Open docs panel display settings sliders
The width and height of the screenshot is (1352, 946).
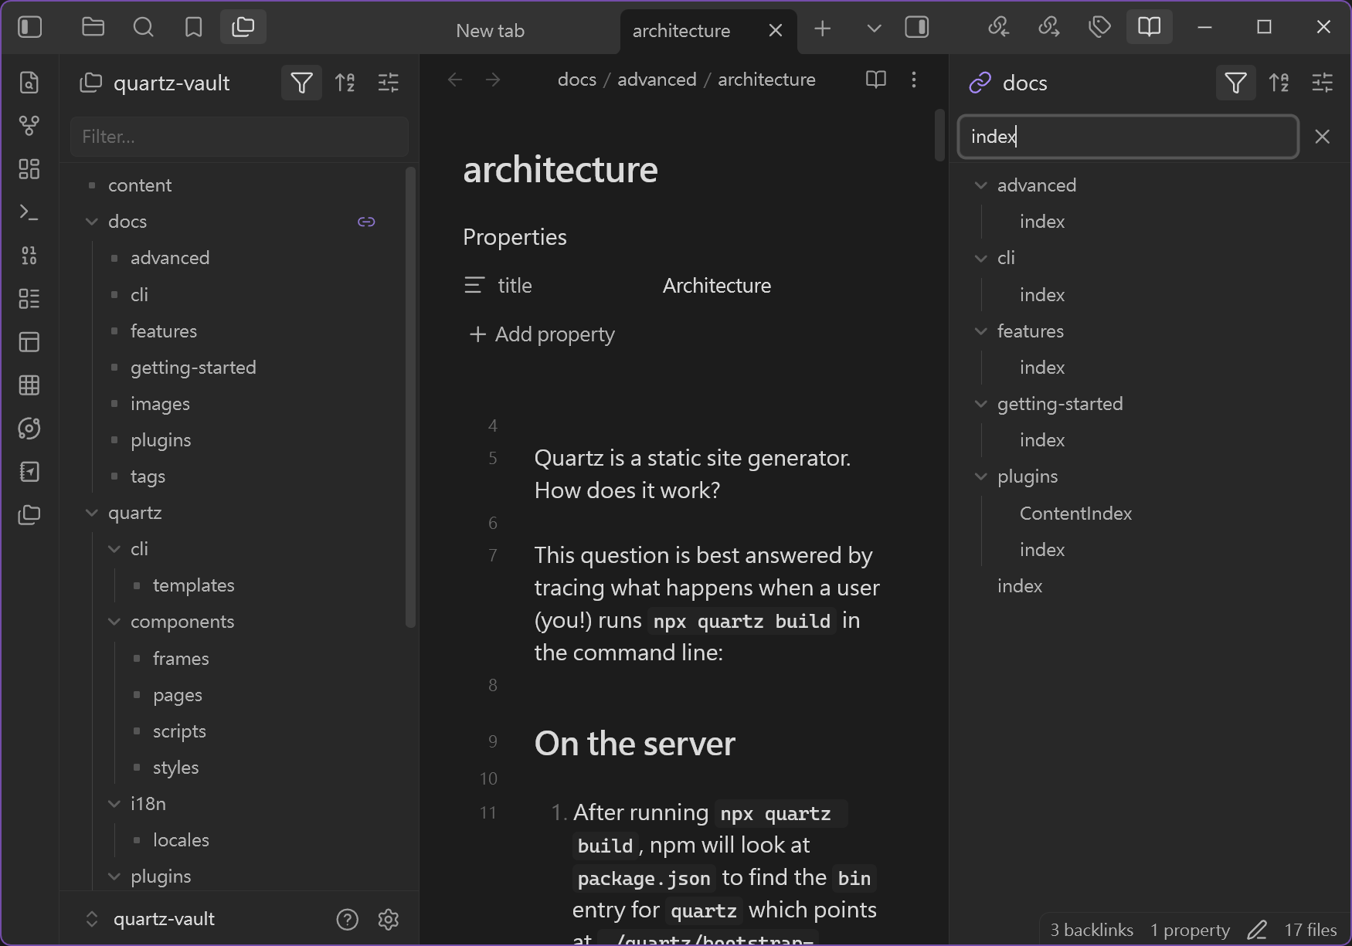[x=1323, y=83]
